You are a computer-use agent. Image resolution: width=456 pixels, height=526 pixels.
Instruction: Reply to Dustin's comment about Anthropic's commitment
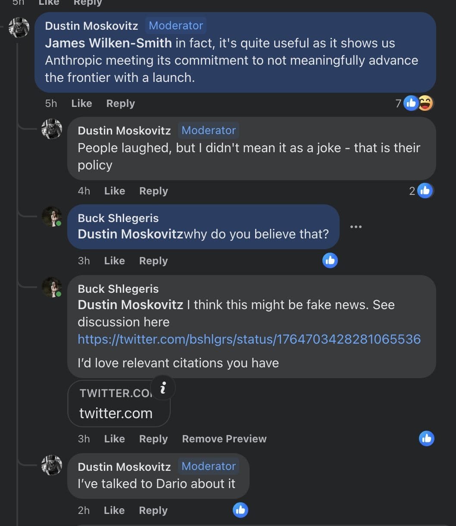(120, 103)
